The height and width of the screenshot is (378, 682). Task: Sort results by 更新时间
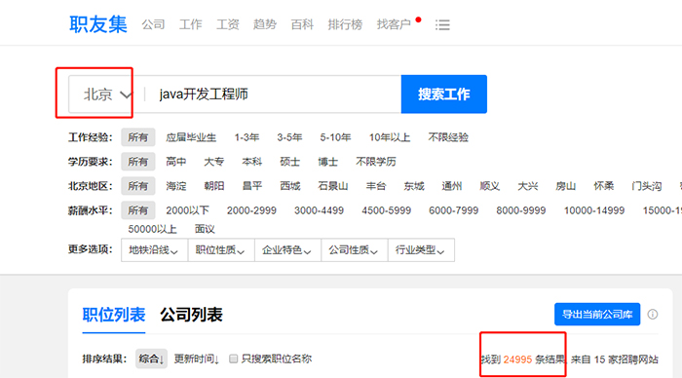point(196,359)
